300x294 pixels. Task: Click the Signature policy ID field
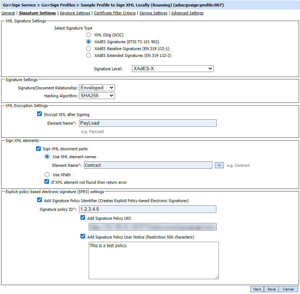147,209
